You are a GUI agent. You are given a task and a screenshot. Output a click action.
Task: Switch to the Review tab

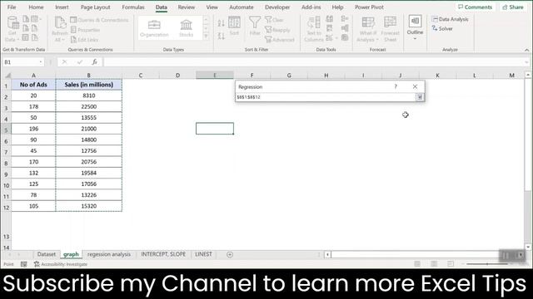pos(187,7)
